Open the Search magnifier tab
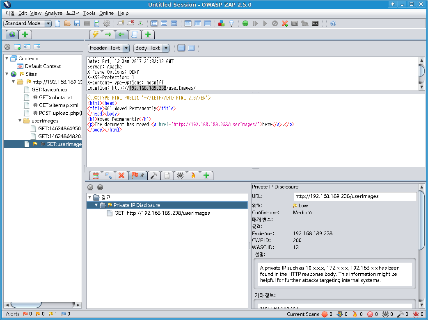This screenshot has width=428, height=320. coord(108,175)
